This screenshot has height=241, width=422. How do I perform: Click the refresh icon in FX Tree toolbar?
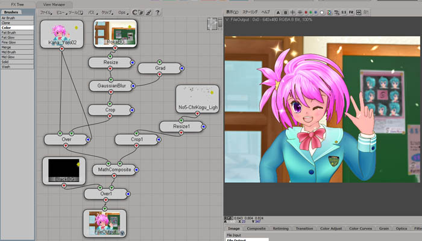[134, 12]
